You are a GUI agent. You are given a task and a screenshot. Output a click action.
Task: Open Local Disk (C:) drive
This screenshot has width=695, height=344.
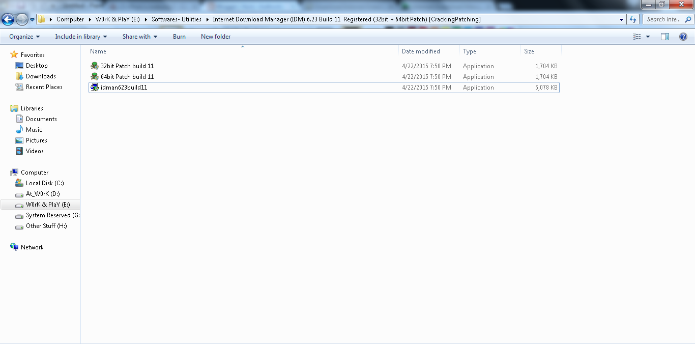(x=45, y=183)
